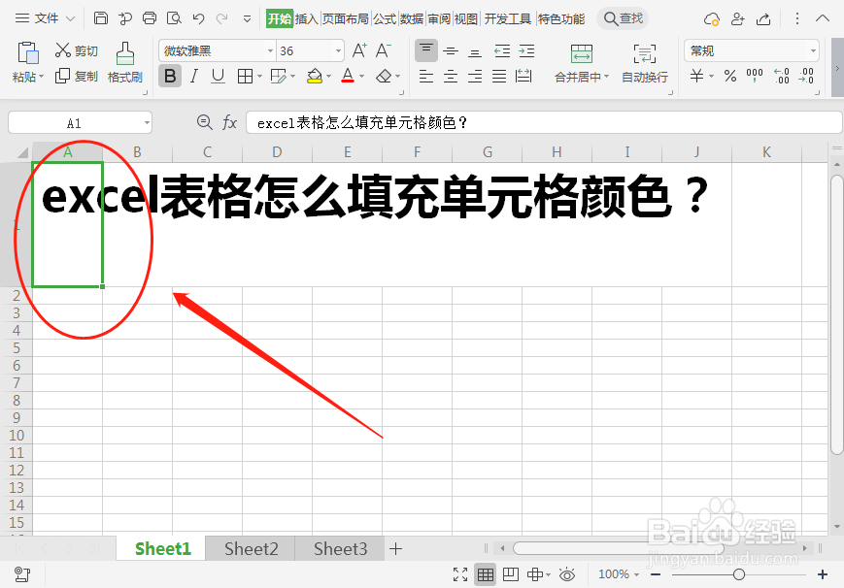Switch to Sheet2 worksheet tab

pos(251,549)
